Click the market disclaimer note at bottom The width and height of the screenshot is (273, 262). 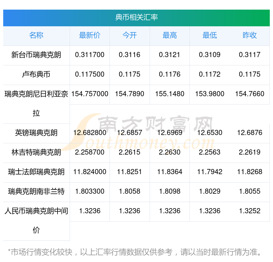(x=135, y=252)
